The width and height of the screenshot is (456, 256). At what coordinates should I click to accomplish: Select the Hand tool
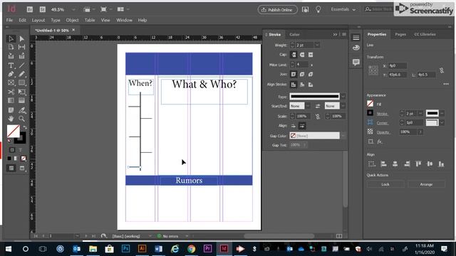point(11,119)
